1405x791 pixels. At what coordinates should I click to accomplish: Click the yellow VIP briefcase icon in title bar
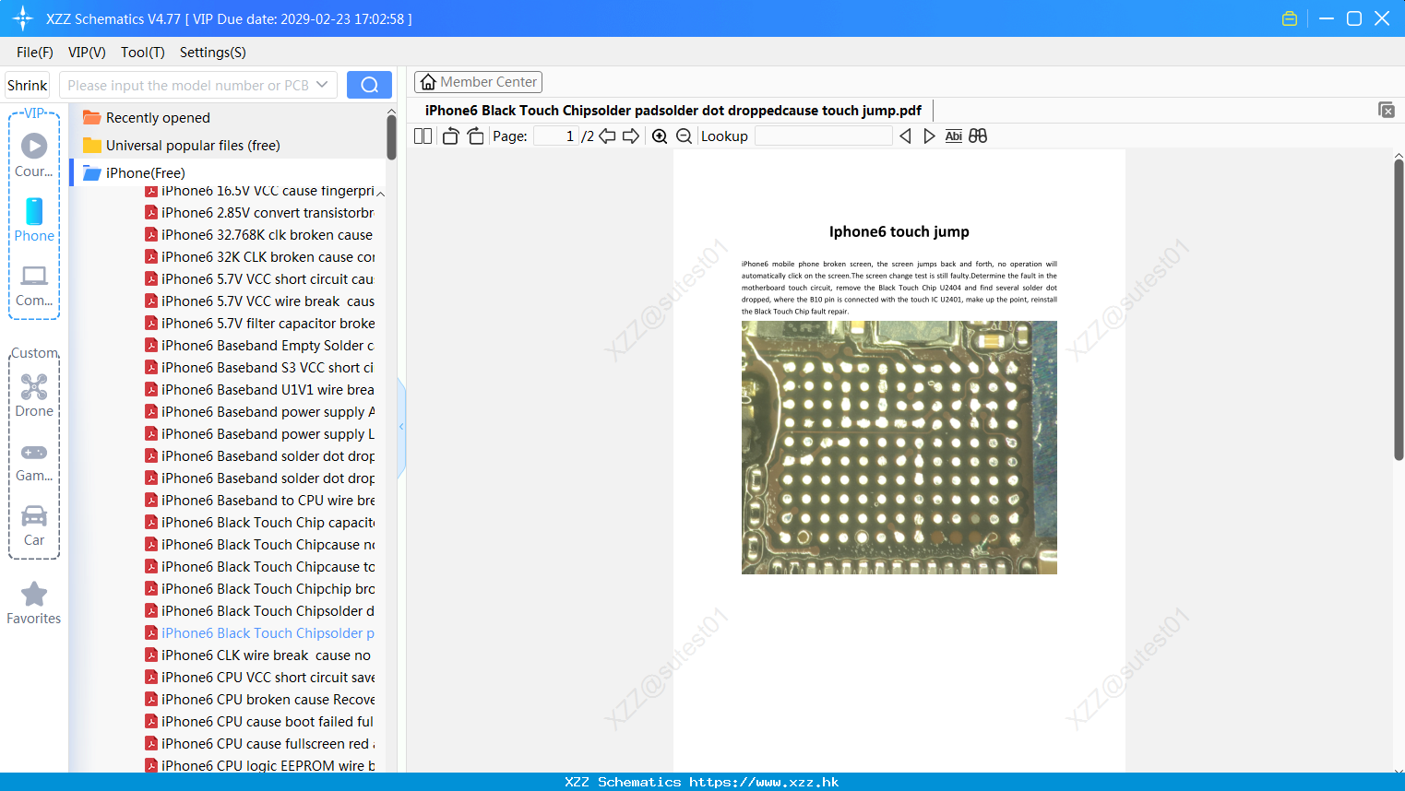[x=1290, y=18]
